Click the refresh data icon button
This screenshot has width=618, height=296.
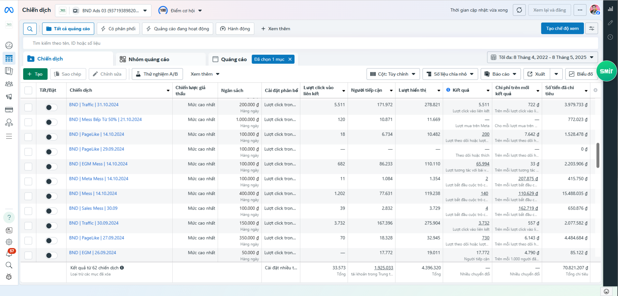coord(519,10)
